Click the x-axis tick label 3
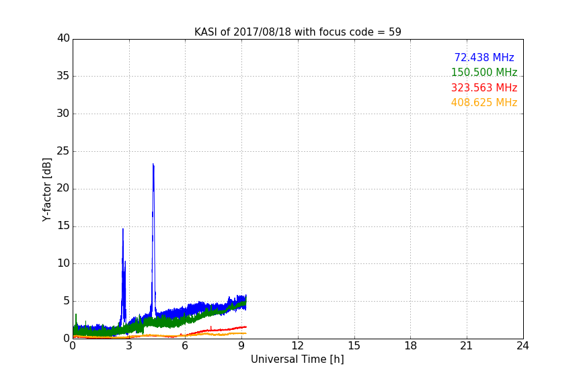This screenshot has height=387, width=581. (129, 346)
